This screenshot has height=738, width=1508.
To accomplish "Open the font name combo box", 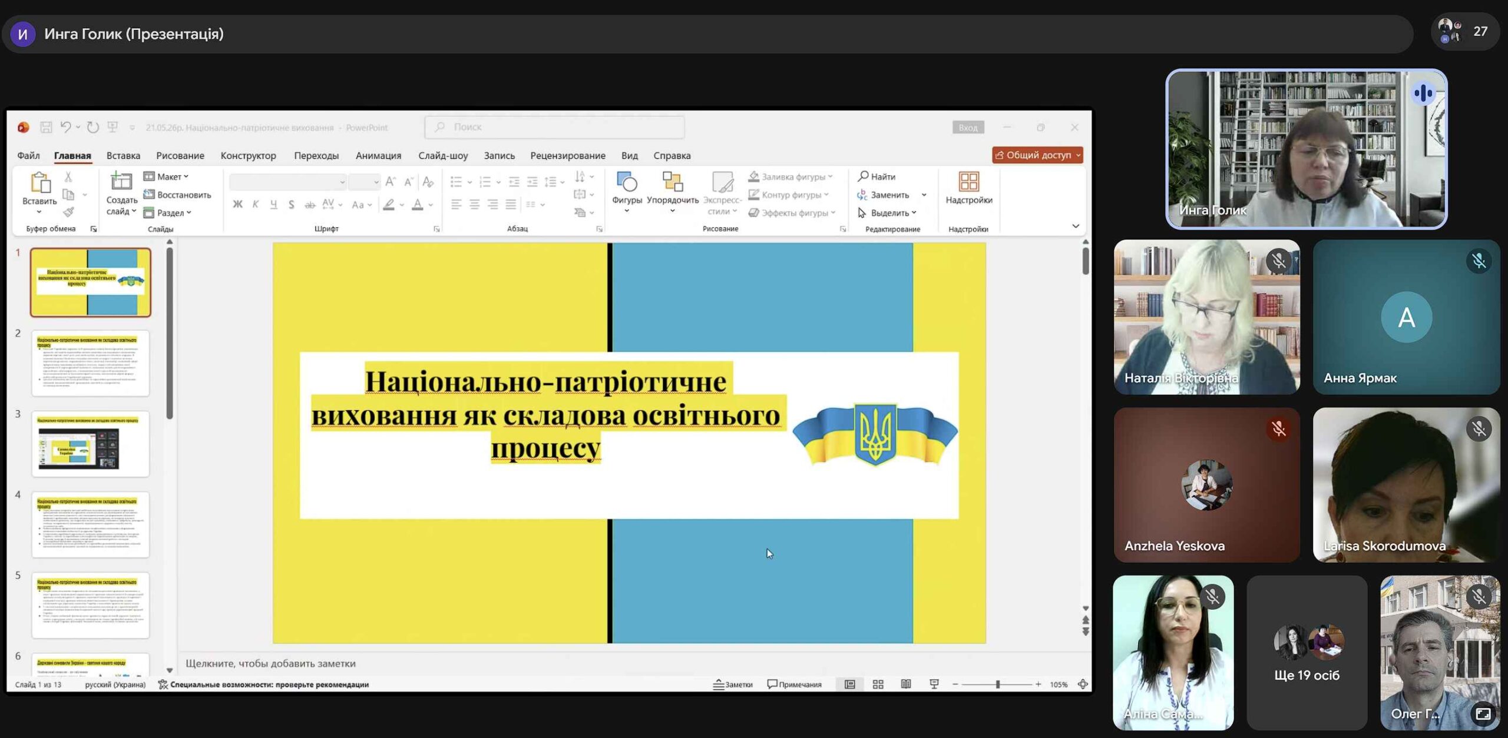I will (x=287, y=182).
